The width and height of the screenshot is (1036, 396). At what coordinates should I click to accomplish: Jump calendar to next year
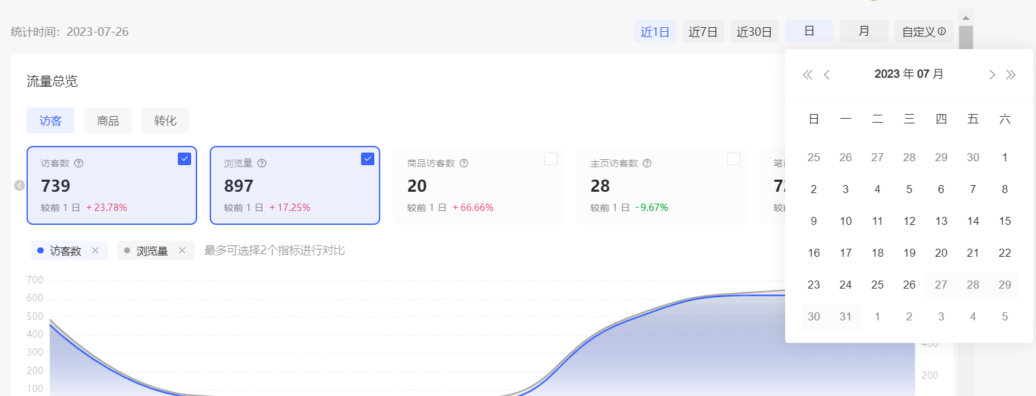(1011, 74)
